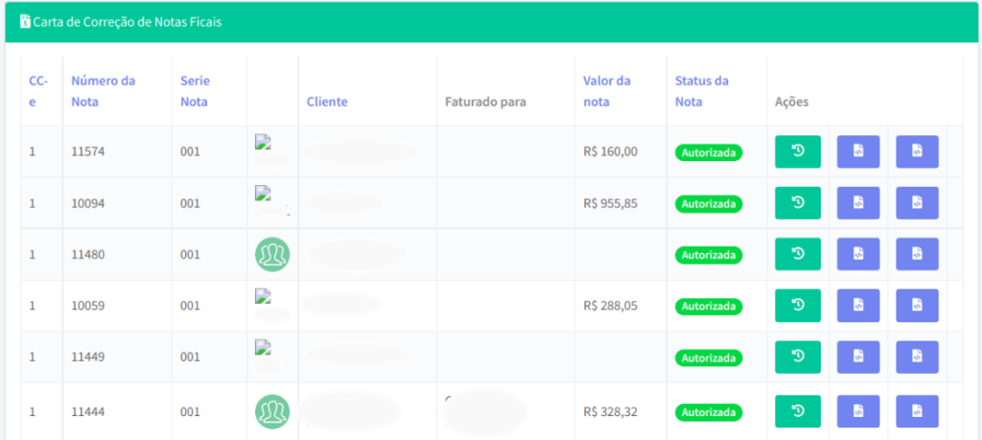Open history for note 10059
Screen dimensions: 982x440
coord(797,306)
